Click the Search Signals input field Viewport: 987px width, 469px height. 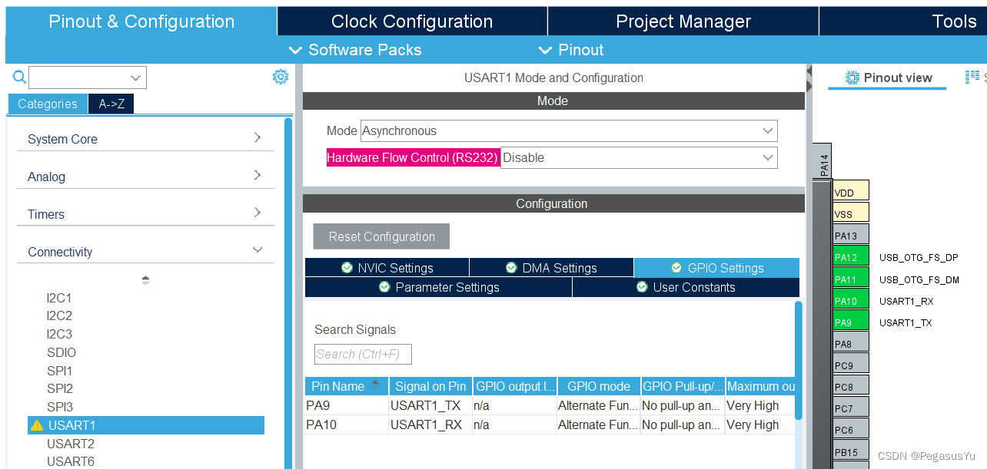point(363,354)
